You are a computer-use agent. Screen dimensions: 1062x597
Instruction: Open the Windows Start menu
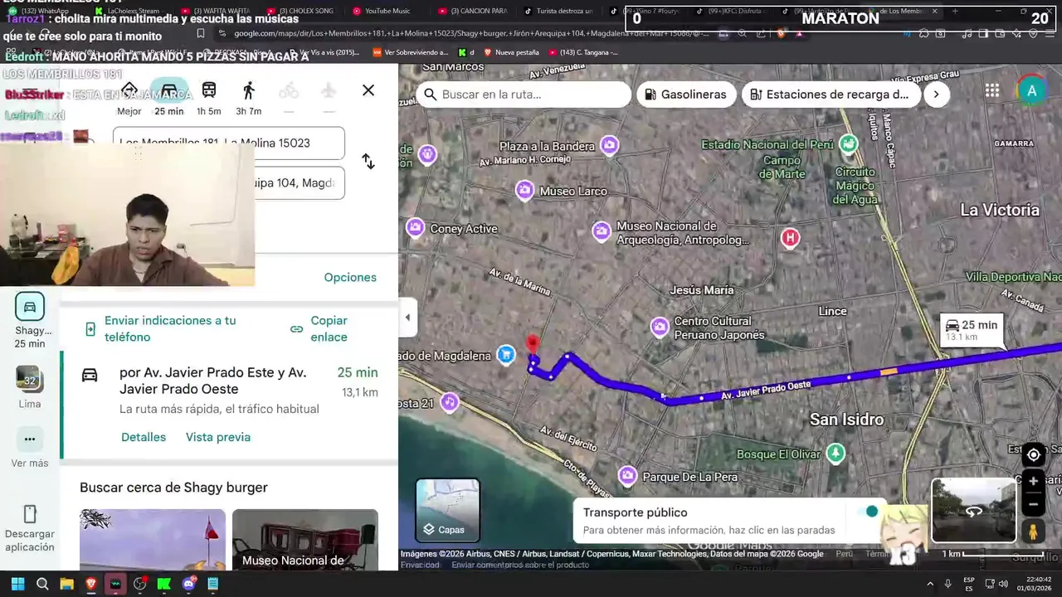(x=17, y=584)
